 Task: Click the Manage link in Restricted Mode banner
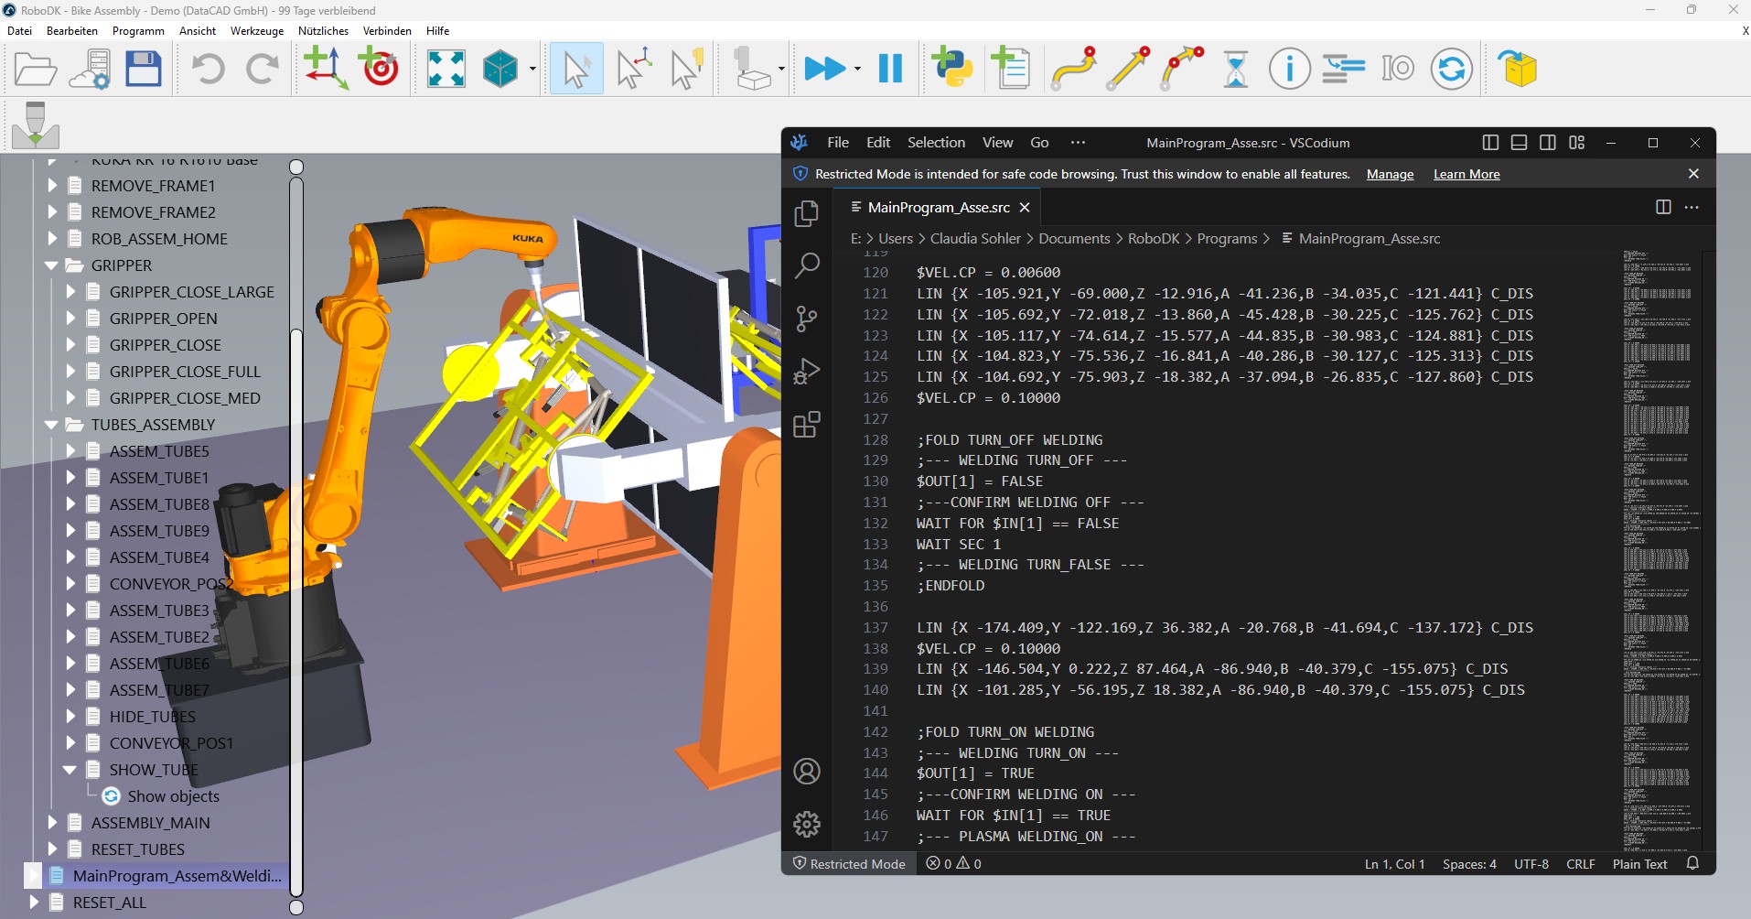1390,175
